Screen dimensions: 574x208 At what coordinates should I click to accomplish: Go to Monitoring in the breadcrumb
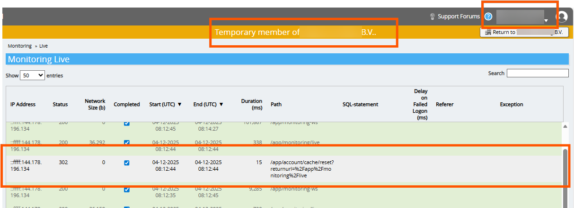click(x=19, y=46)
